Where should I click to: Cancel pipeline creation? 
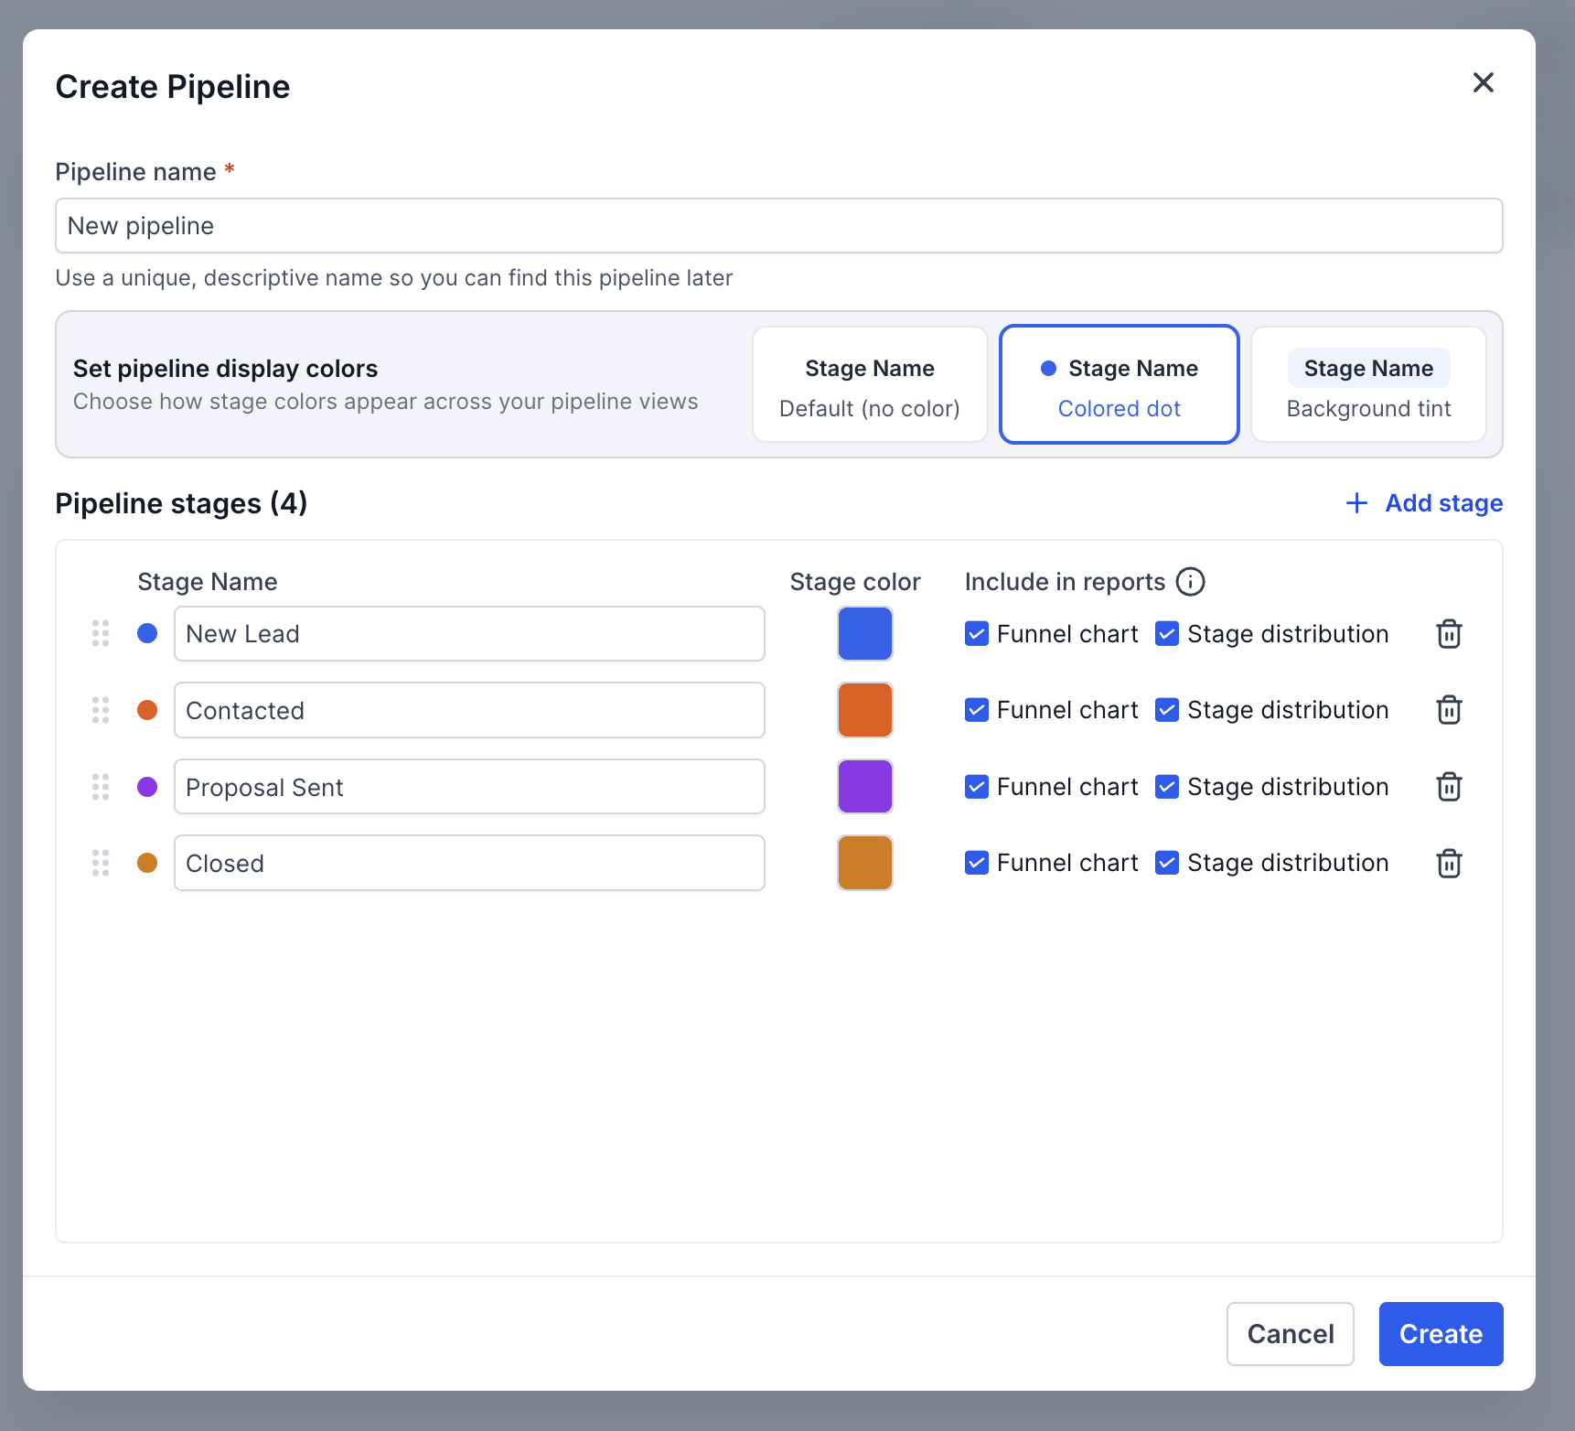pyautogui.click(x=1290, y=1334)
